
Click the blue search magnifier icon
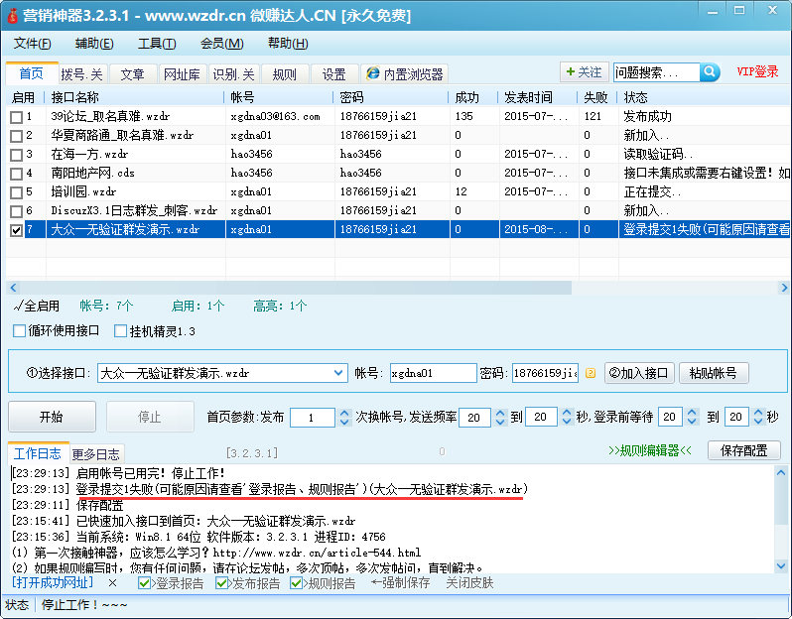(x=710, y=72)
